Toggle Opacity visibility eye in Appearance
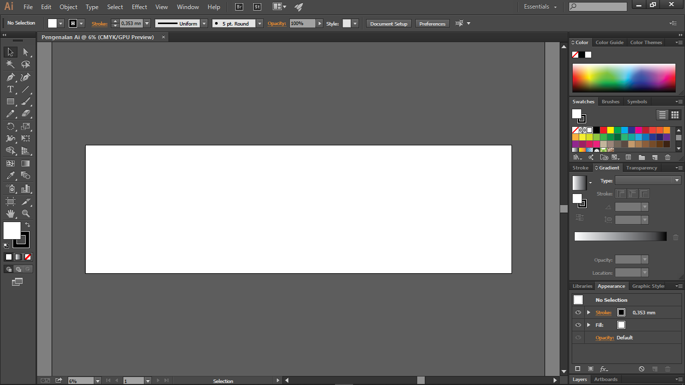 click(x=578, y=337)
